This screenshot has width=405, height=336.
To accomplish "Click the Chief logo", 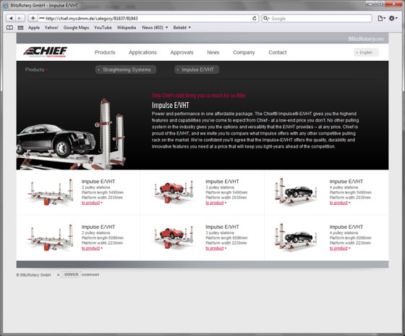I will pos(46,51).
